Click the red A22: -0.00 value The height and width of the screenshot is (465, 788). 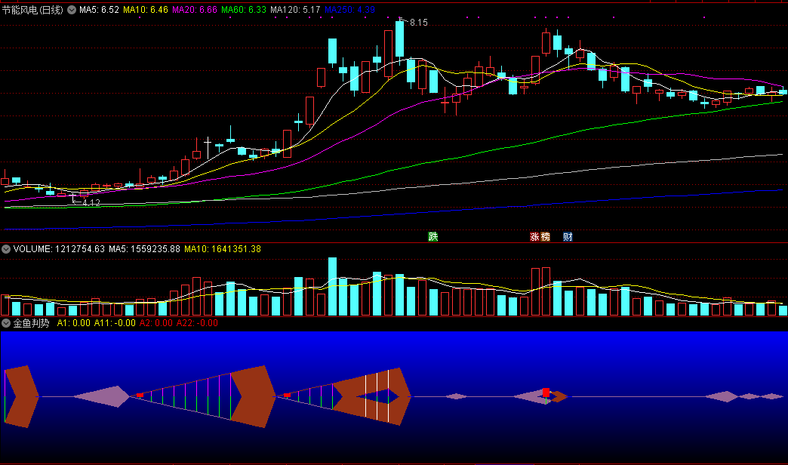[198, 323]
